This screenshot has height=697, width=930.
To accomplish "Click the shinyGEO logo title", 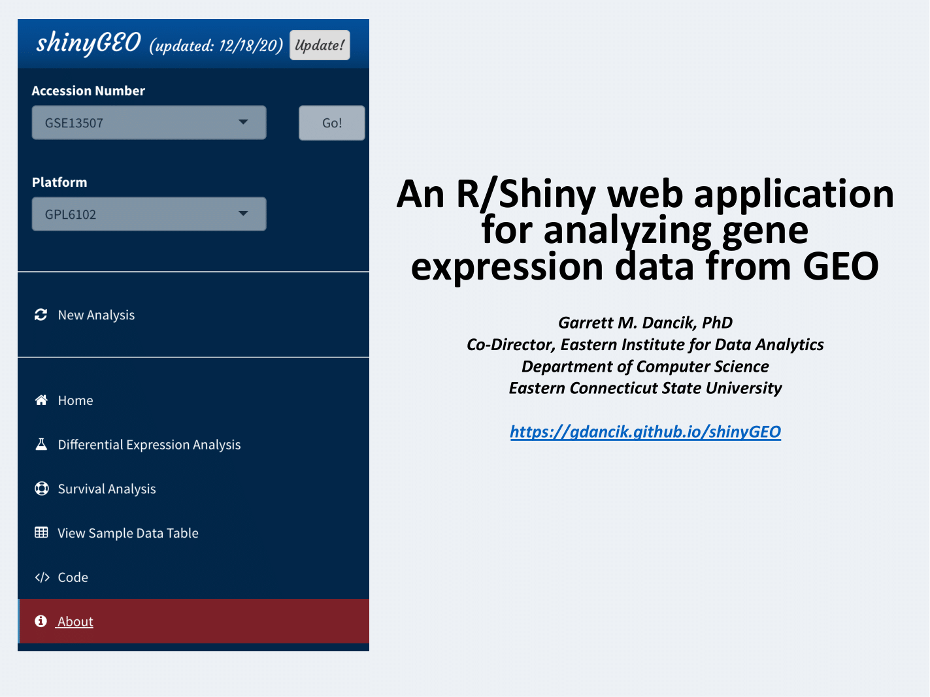I will (88, 43).
